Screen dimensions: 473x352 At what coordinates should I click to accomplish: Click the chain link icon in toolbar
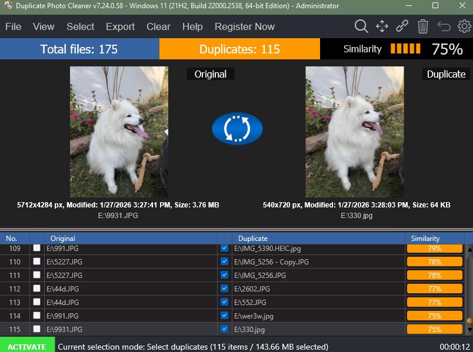[402, 26]
